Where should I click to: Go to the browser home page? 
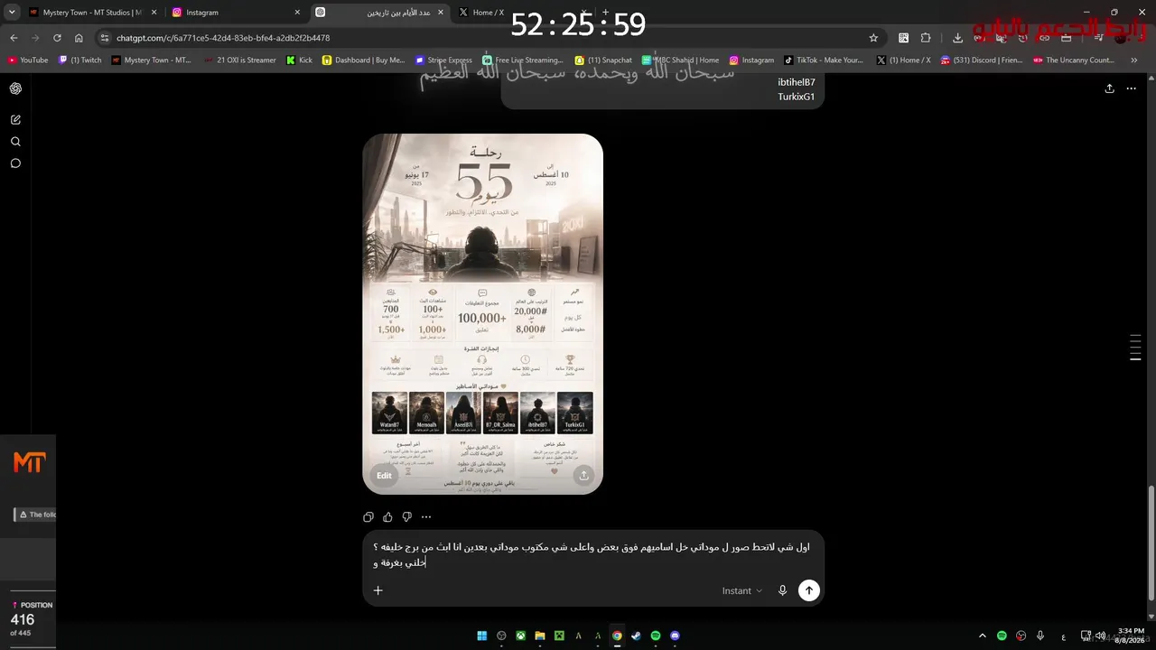79,38
